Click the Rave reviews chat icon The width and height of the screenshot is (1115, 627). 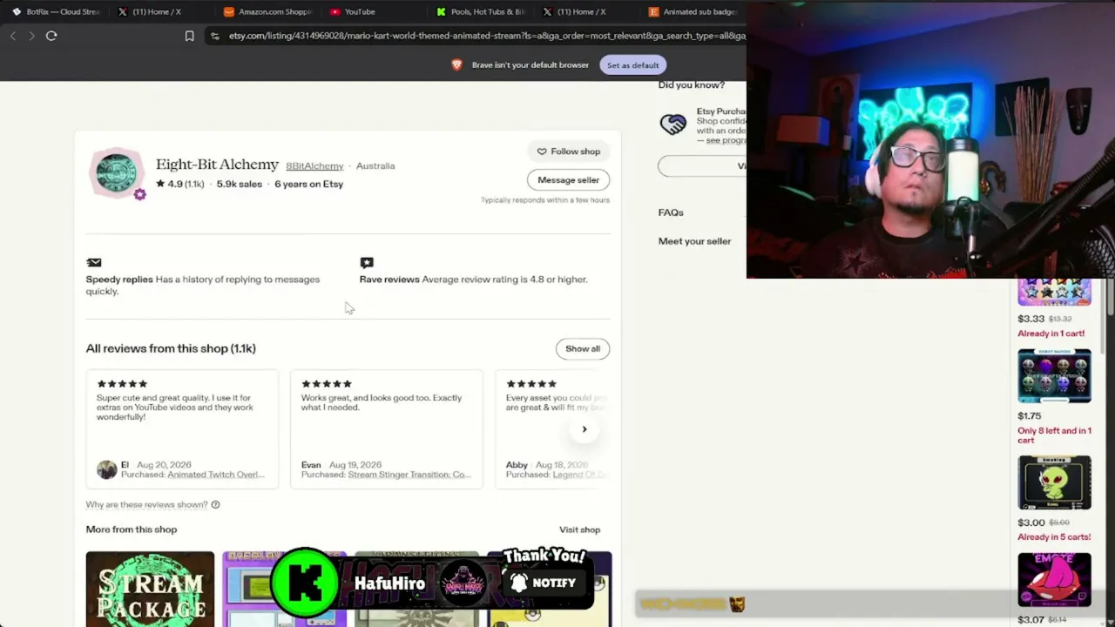367,262
